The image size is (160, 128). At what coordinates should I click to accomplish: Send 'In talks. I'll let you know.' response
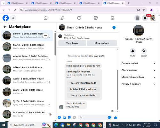[x=84, y=89]
